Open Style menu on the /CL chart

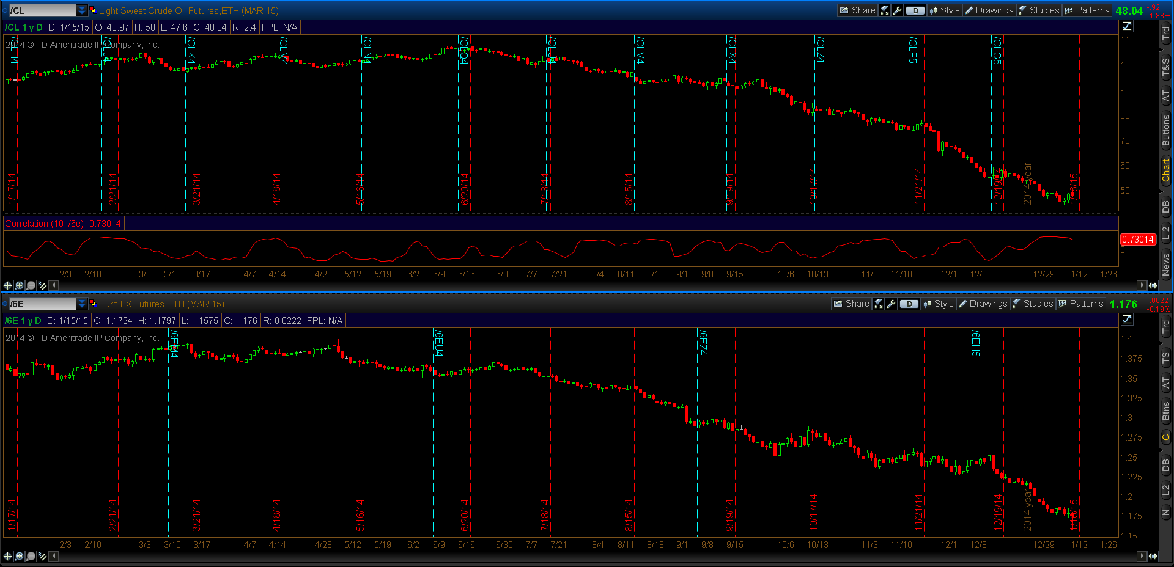(x=945, y=10)
